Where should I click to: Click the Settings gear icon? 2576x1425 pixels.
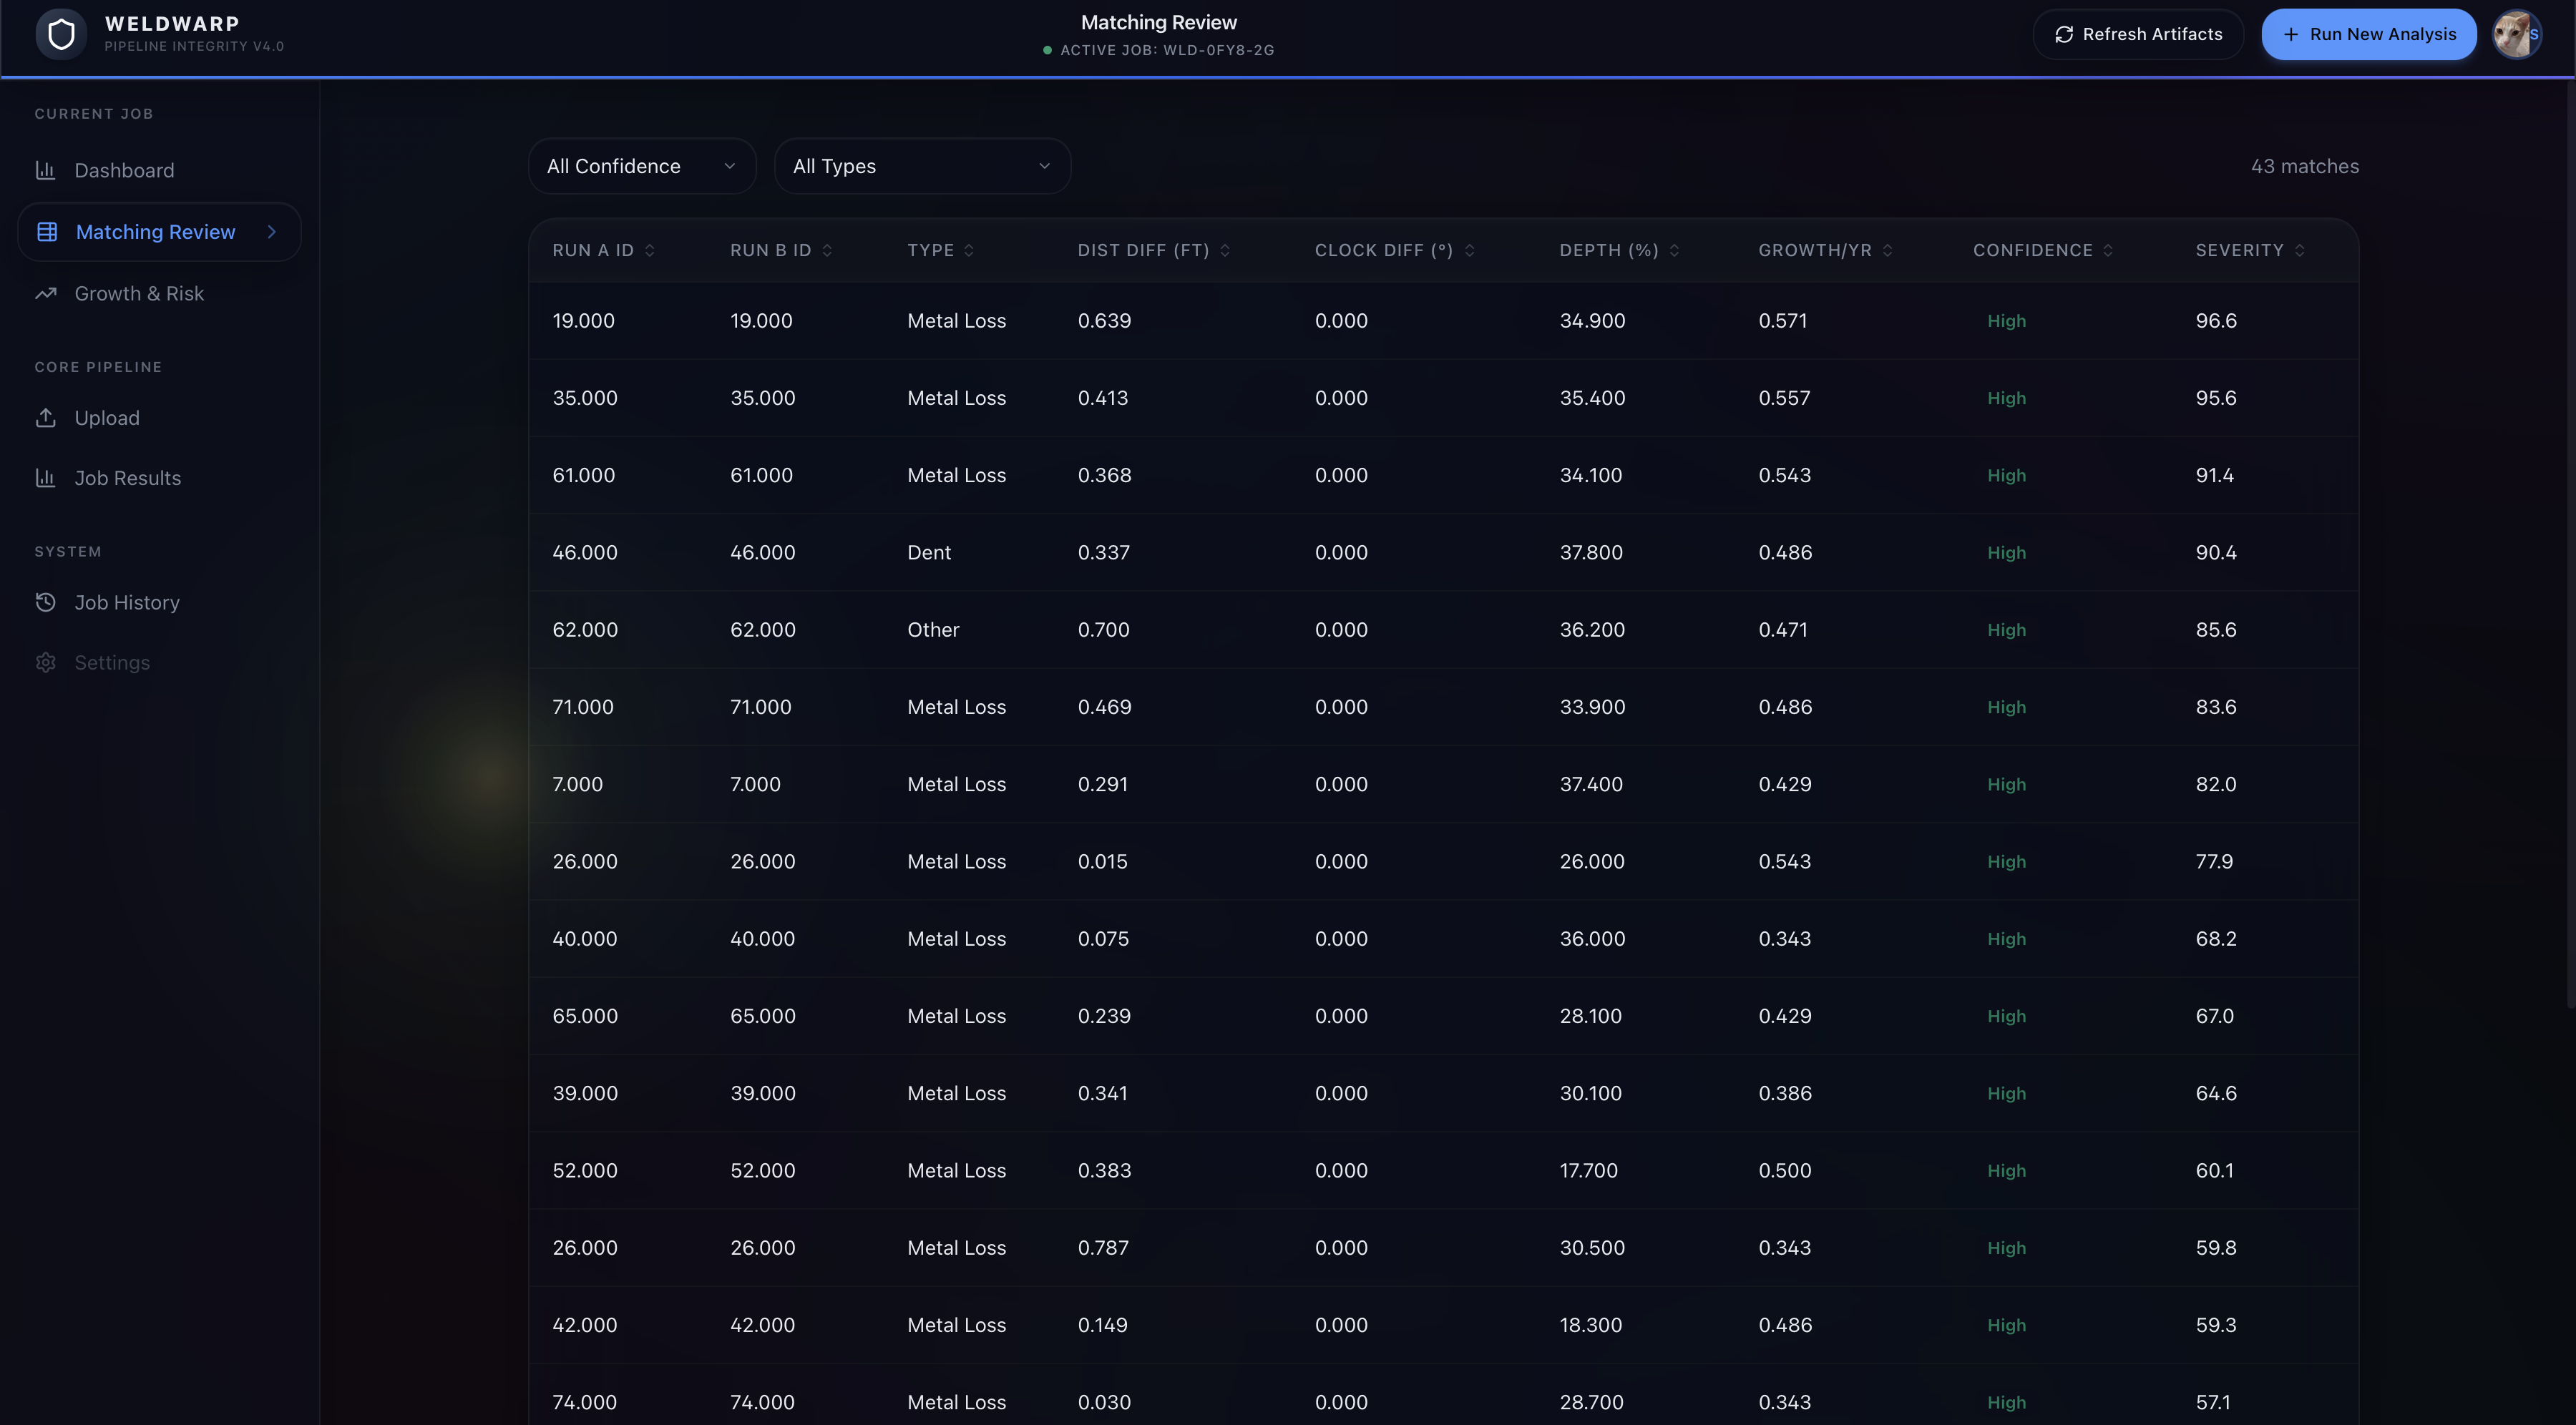pos(45,663)
